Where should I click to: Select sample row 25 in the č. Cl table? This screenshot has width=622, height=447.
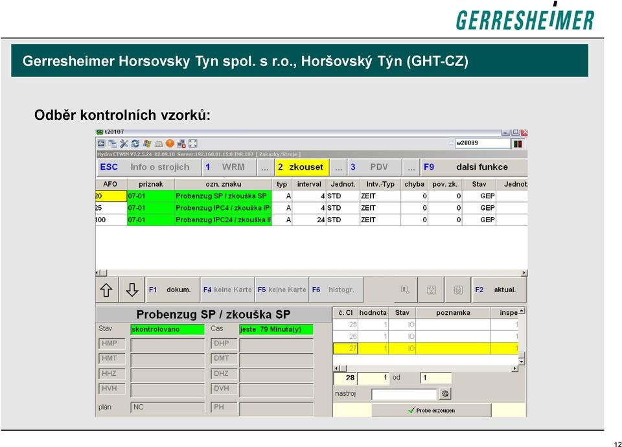(426, 325)
